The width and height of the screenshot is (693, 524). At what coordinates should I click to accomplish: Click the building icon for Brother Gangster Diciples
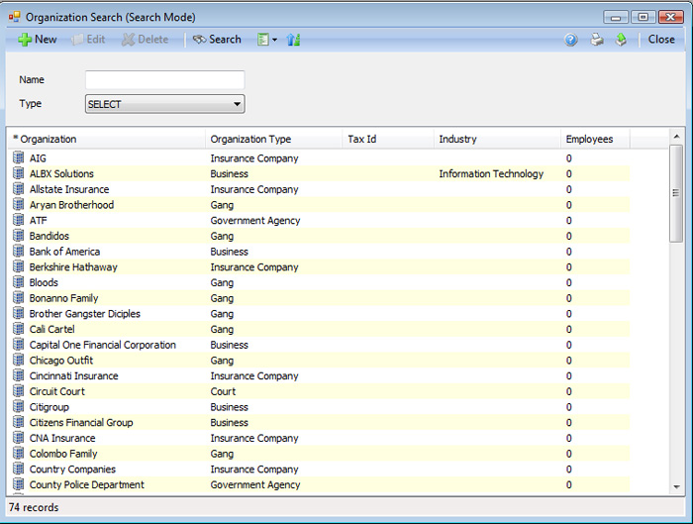coord(18,314)
